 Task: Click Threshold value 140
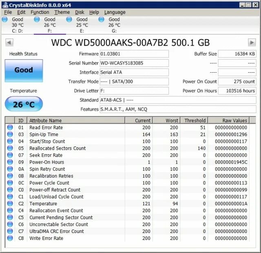coord(201,148)
